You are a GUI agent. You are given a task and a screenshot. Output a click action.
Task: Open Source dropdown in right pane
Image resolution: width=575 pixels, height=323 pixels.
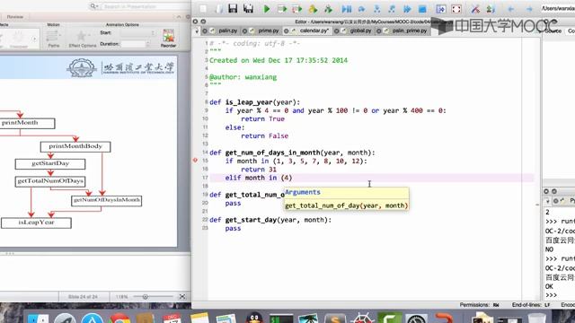click(x=553, y=31)
